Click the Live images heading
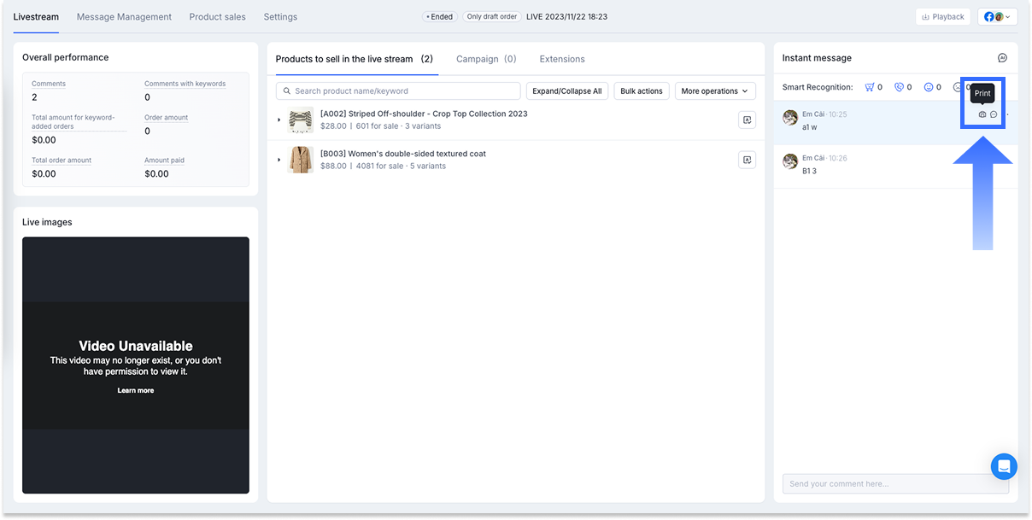 click(x=47, y=222)
